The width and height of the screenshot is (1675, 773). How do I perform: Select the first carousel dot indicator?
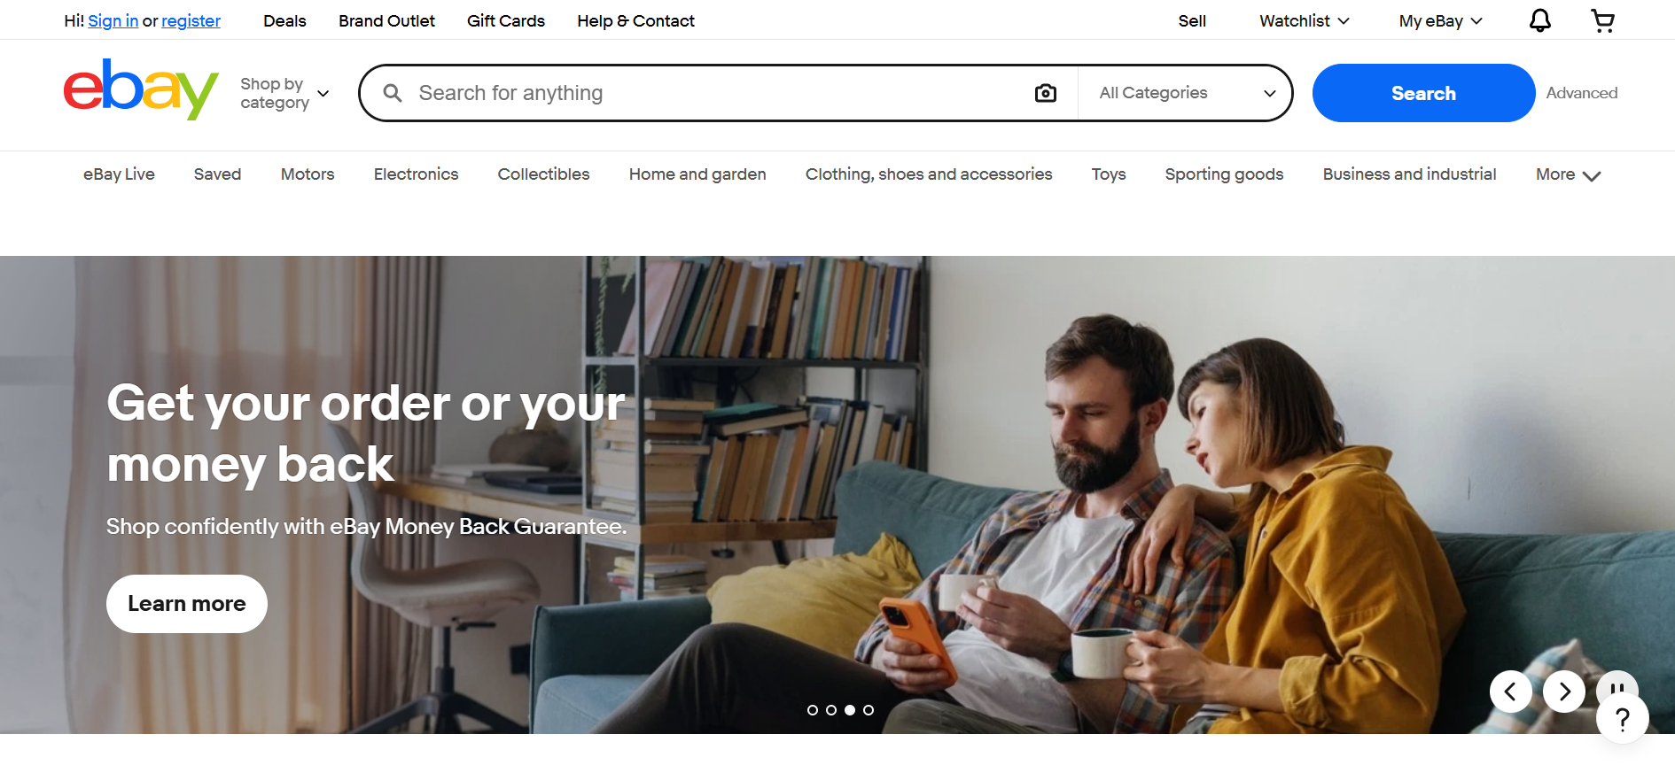pyautogui.click(x=813, y=710)
